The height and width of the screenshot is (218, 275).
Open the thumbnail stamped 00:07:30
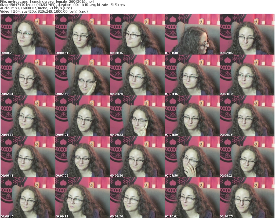click(x=137, y=157)
